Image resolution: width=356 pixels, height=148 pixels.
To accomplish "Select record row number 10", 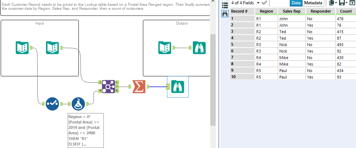I will pyautogui.click(x=242, y=77).
